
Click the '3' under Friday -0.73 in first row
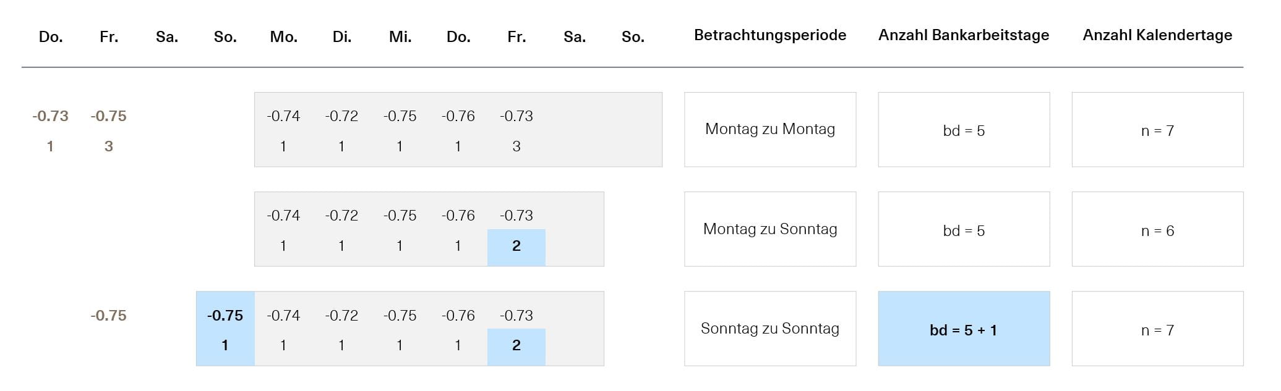(516, 146)
